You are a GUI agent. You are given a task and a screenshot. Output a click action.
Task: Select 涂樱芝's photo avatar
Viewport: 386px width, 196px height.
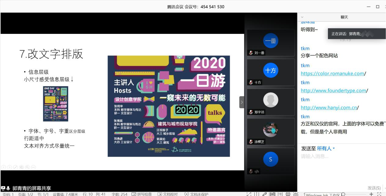(271, 130)
